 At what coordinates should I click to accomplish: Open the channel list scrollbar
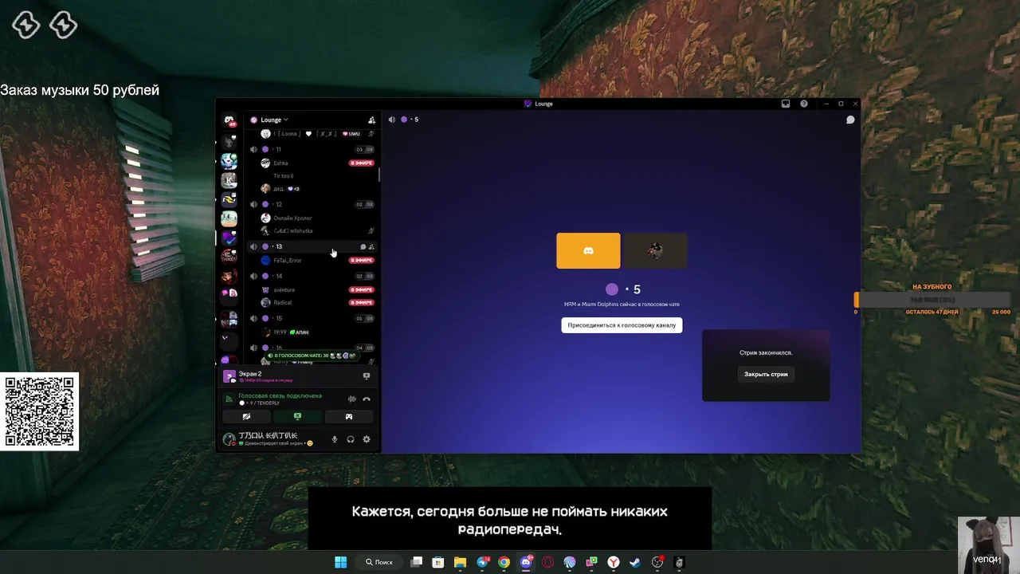click(379, 175)
